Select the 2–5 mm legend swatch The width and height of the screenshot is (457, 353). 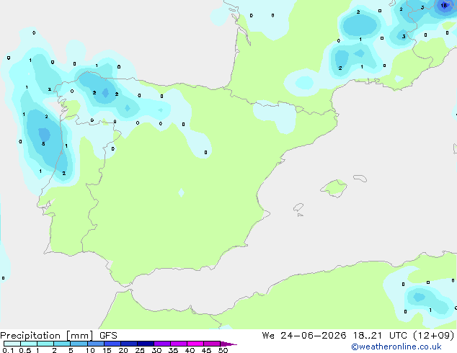[x=62, y=344]
